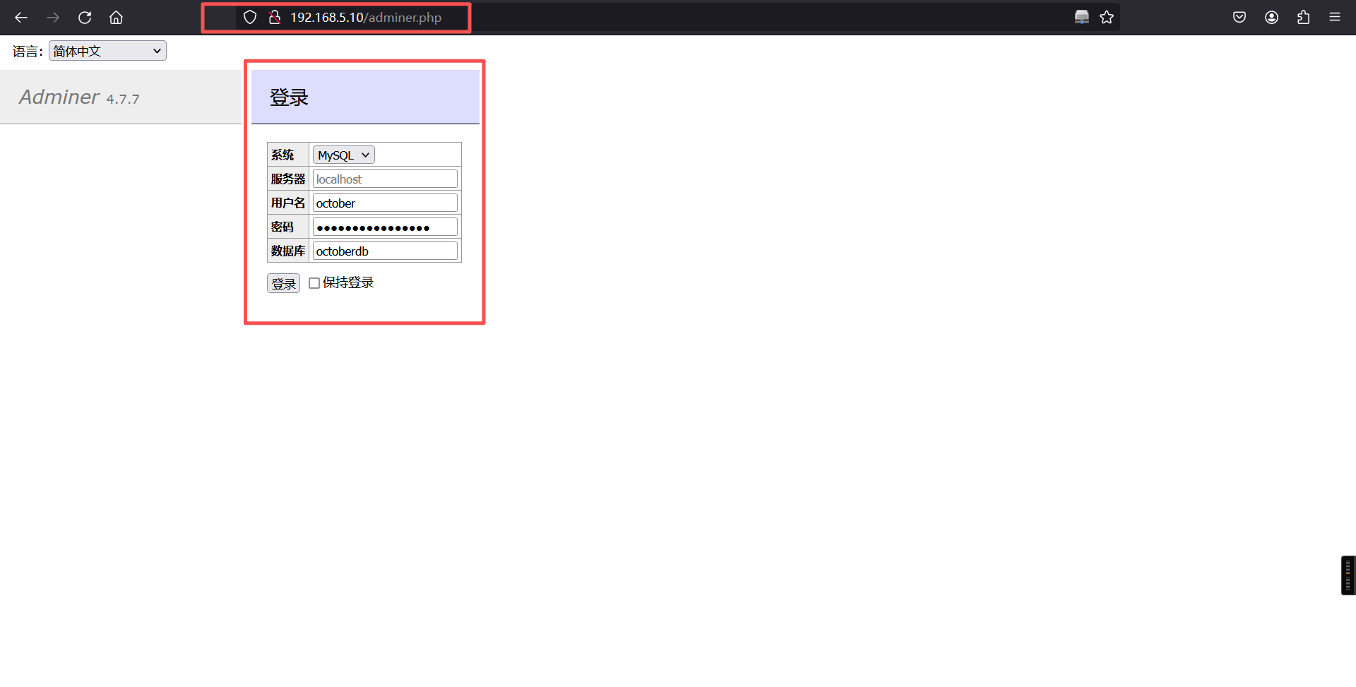1356x687 pixels.
Task: Open the MySQL system dropdown
Action: coord(343,155)
